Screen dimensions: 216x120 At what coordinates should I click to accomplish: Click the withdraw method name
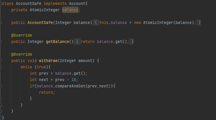48,61
